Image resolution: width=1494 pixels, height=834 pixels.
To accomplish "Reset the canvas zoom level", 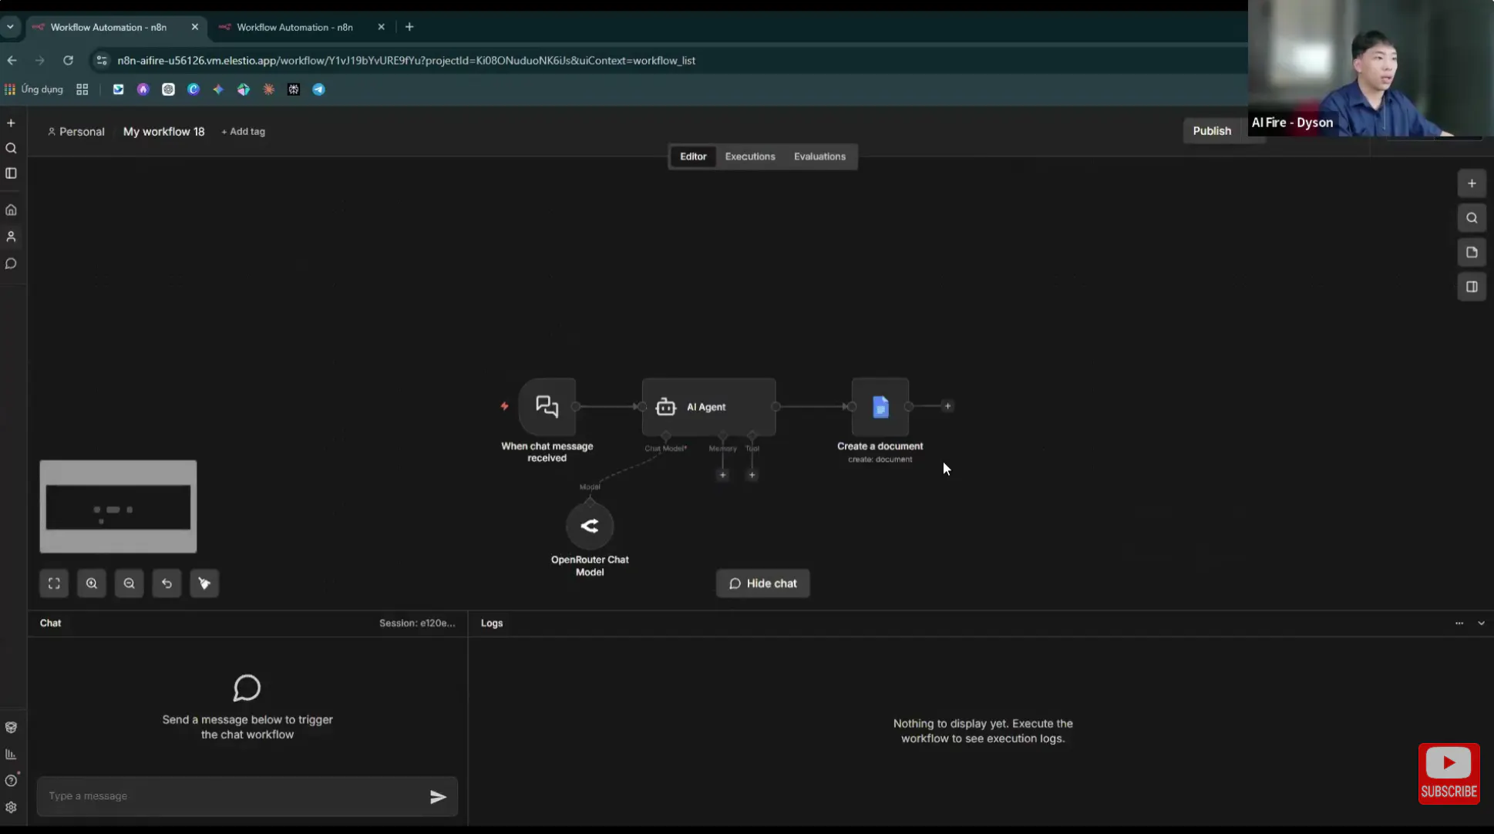I will pos(167,583).
